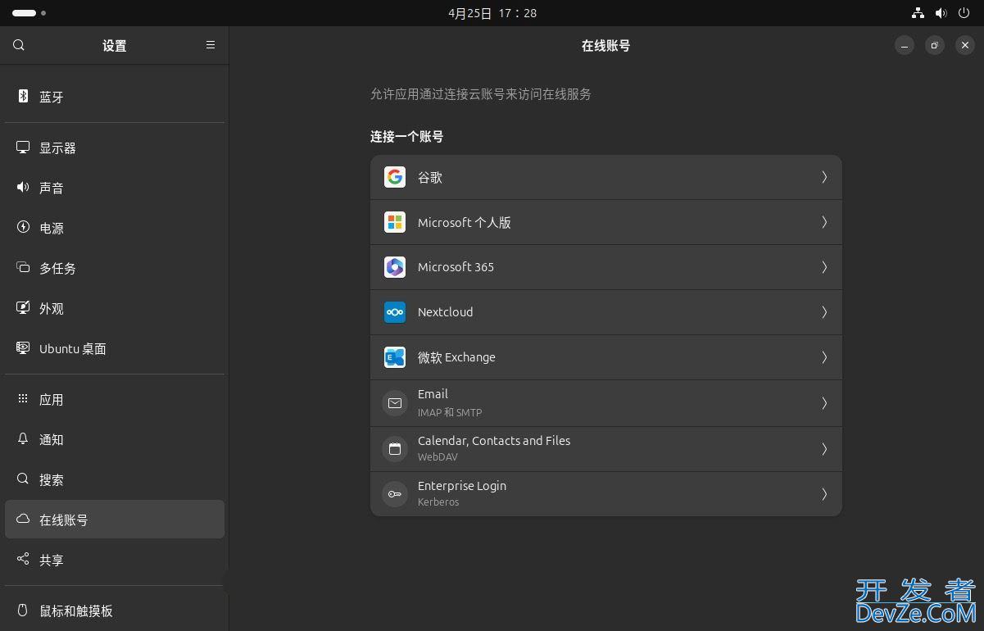Image resolution: width=984 pixels, height=631 pixels.
Task: Open the settings search icon
Action: coord(19,45)
